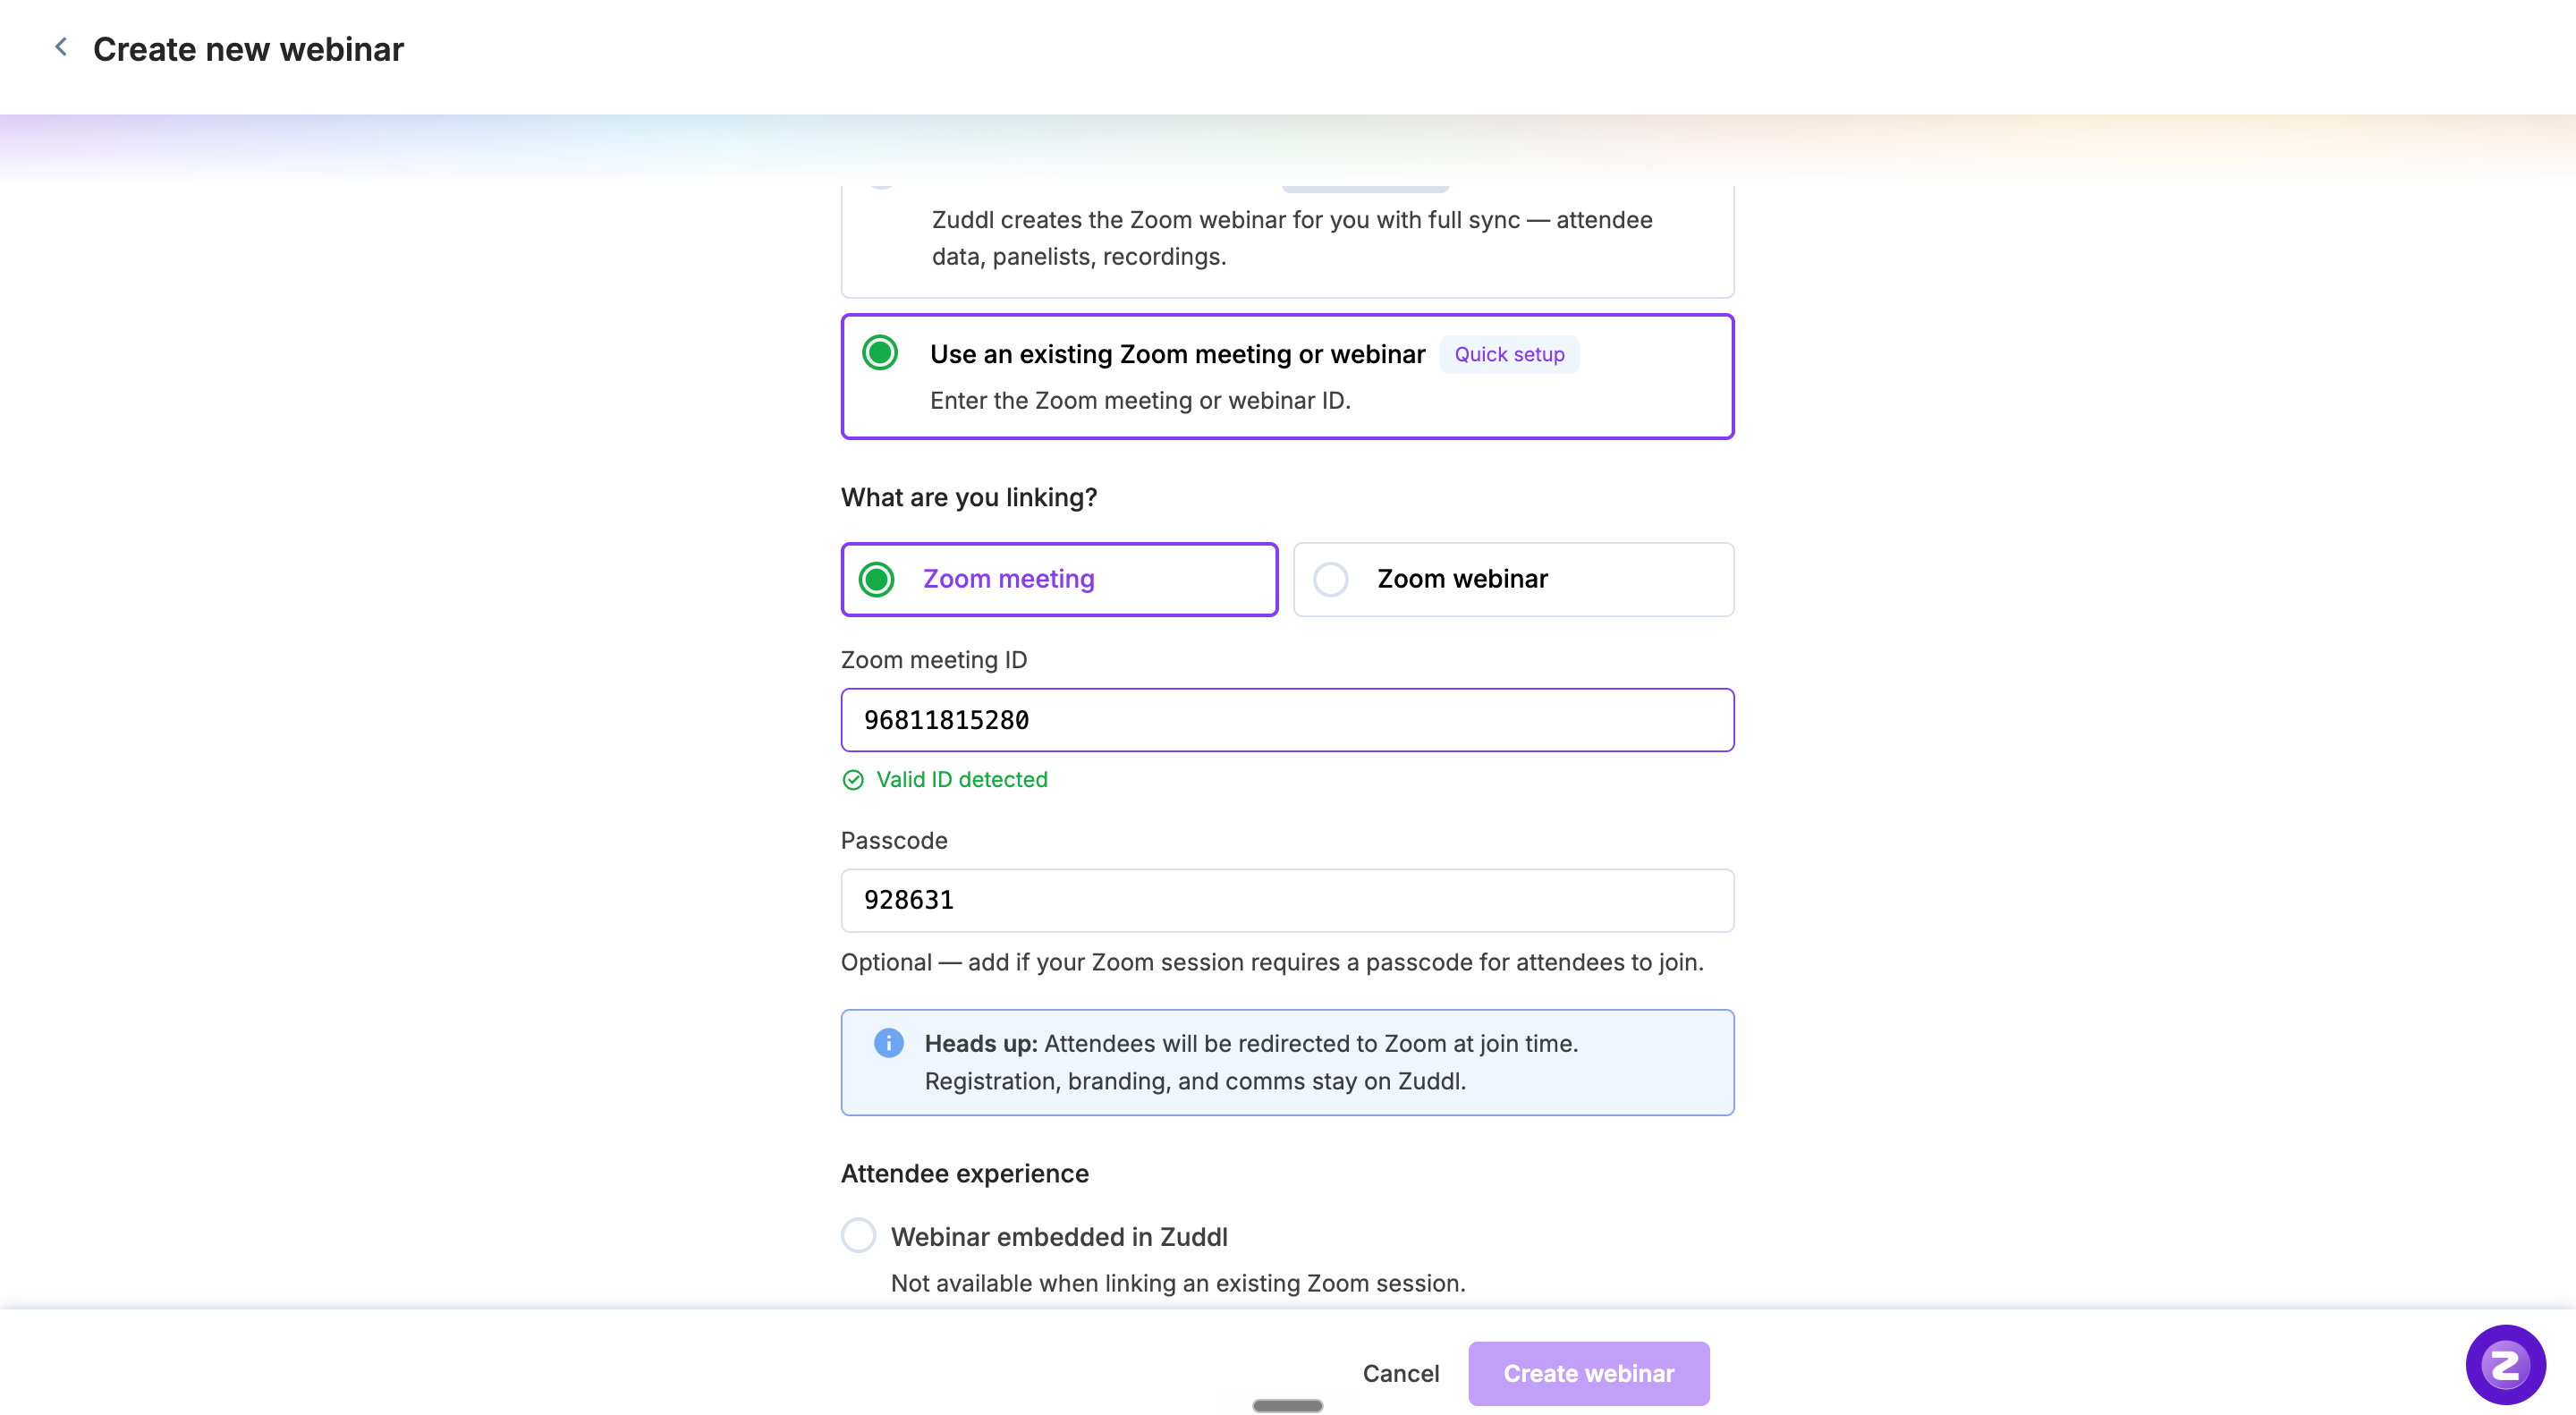
Task: Focus the Zoom meeting ID field
Action: pyautogui.click(x=1287, y=720)
